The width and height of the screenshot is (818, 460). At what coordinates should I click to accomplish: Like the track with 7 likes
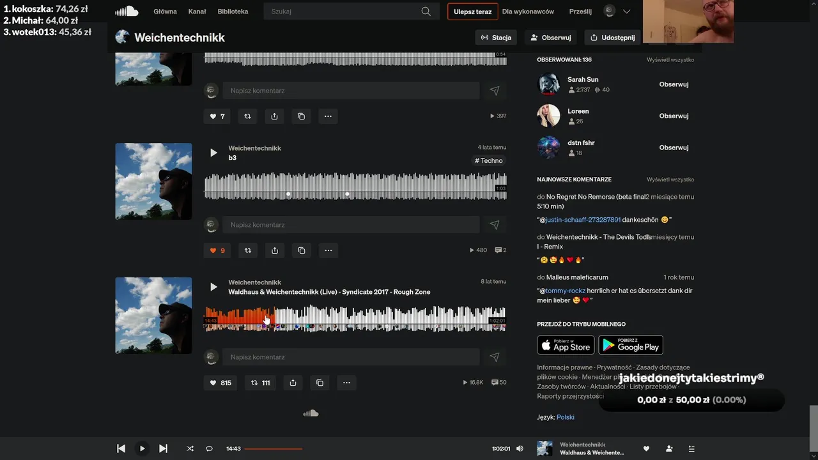point(217,116)
